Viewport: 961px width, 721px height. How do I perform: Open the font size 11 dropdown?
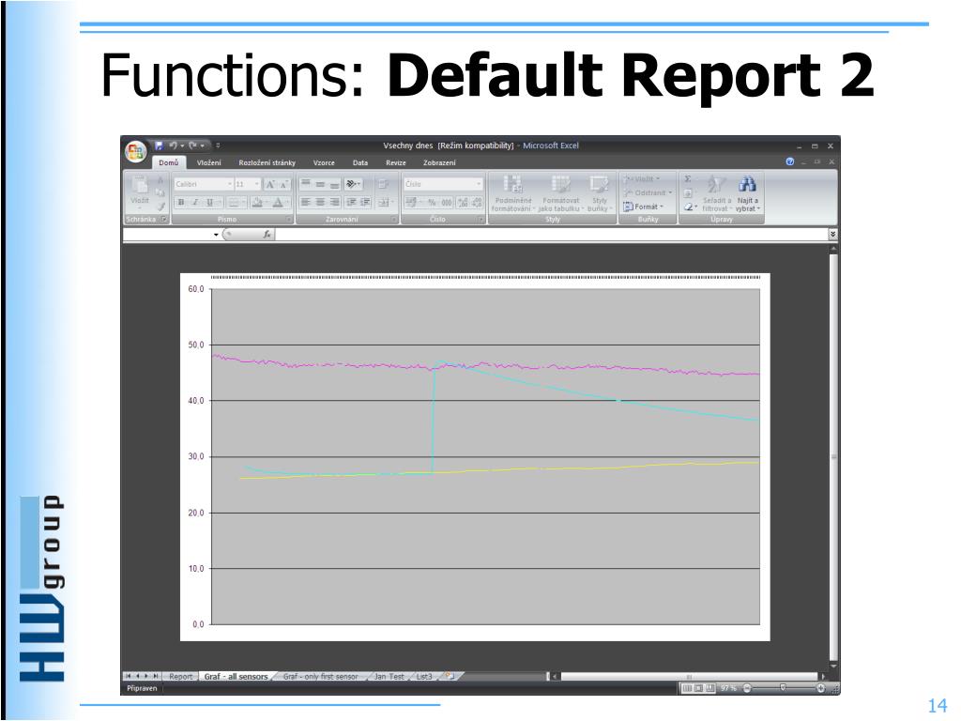[x=257, y=184]
